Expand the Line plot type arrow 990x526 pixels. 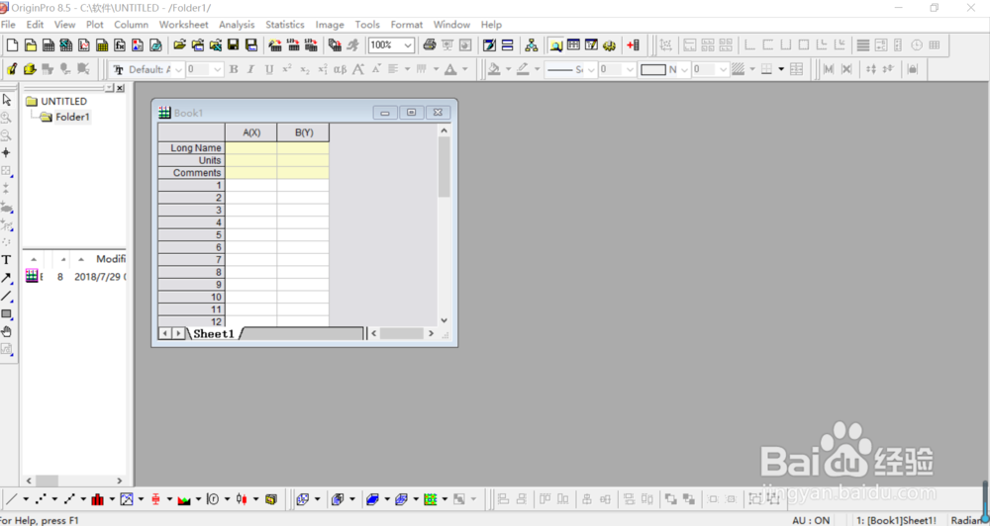pyautogui.click(x=26, y=499)
